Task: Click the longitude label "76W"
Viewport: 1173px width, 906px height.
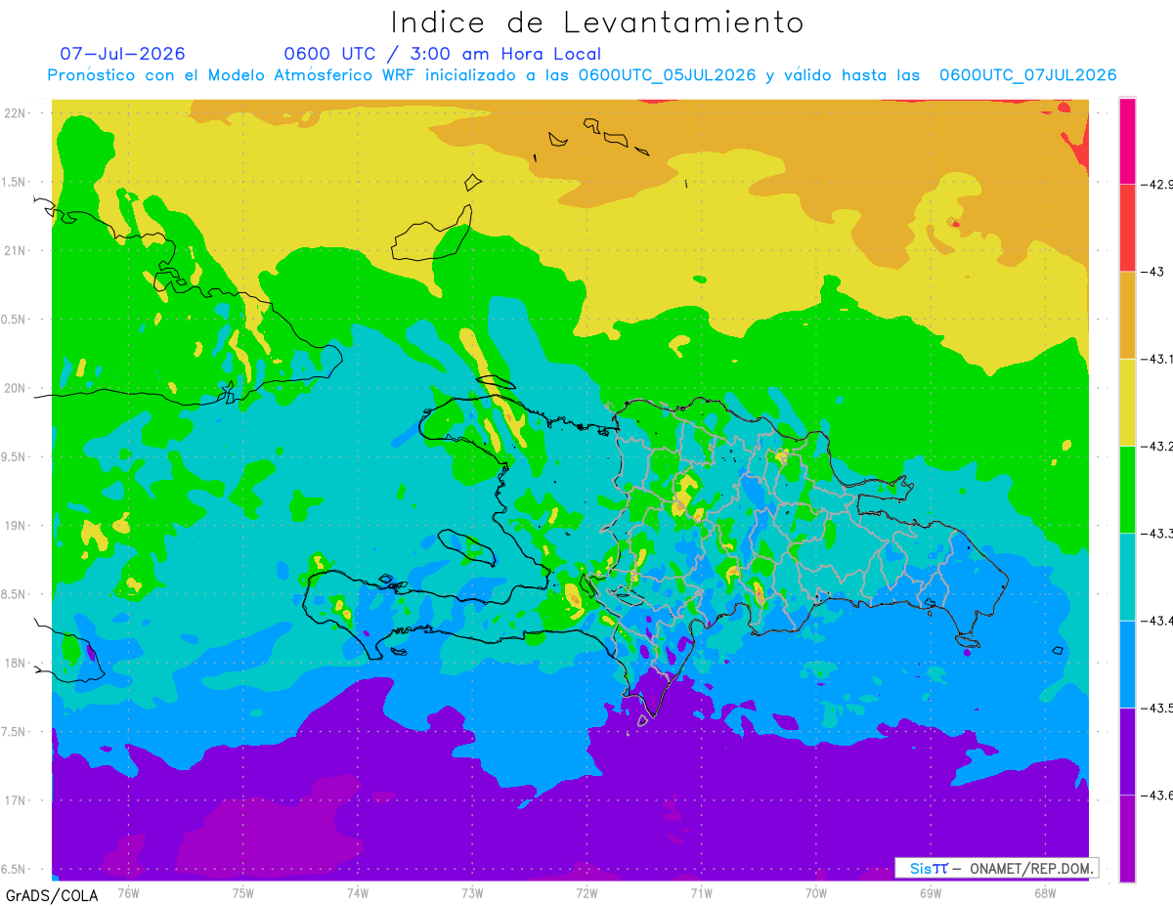Action: point(128,892)
